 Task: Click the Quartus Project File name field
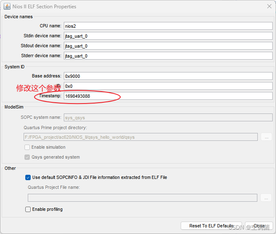[143, 198]
